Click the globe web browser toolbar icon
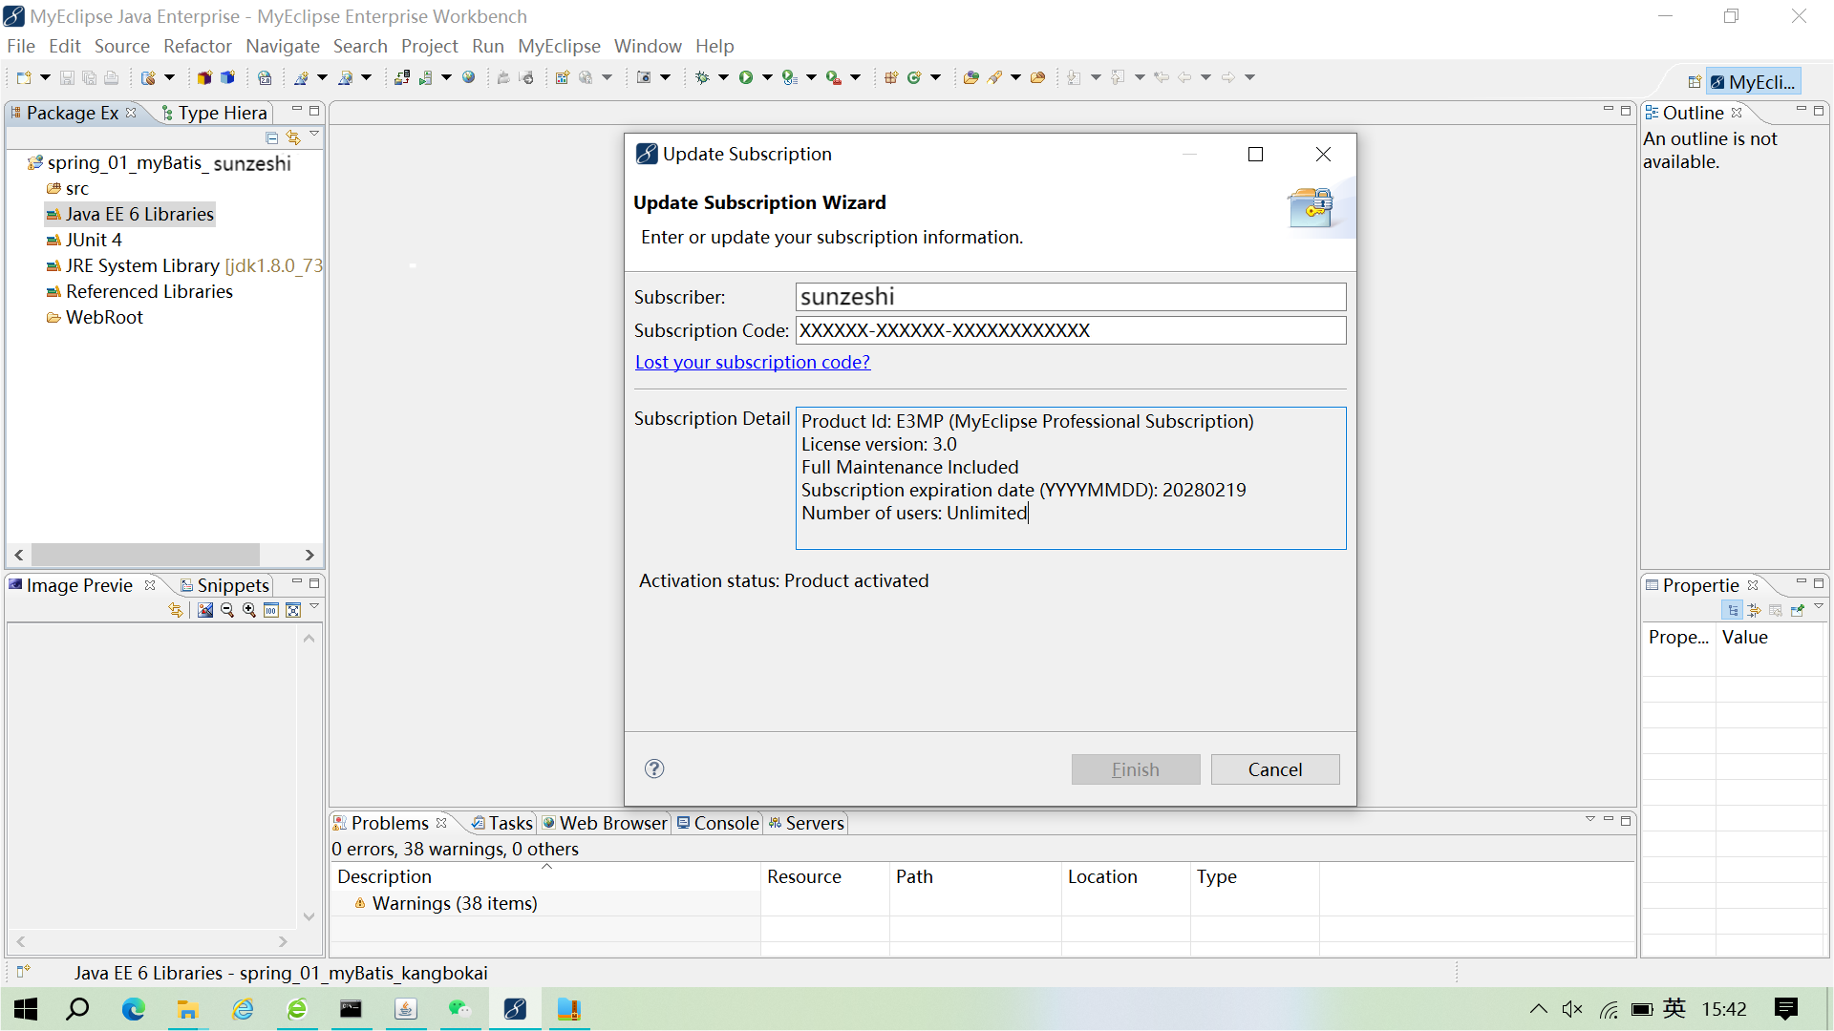Viewport: 1834px width, 1031px height. [x=468, y=77]
